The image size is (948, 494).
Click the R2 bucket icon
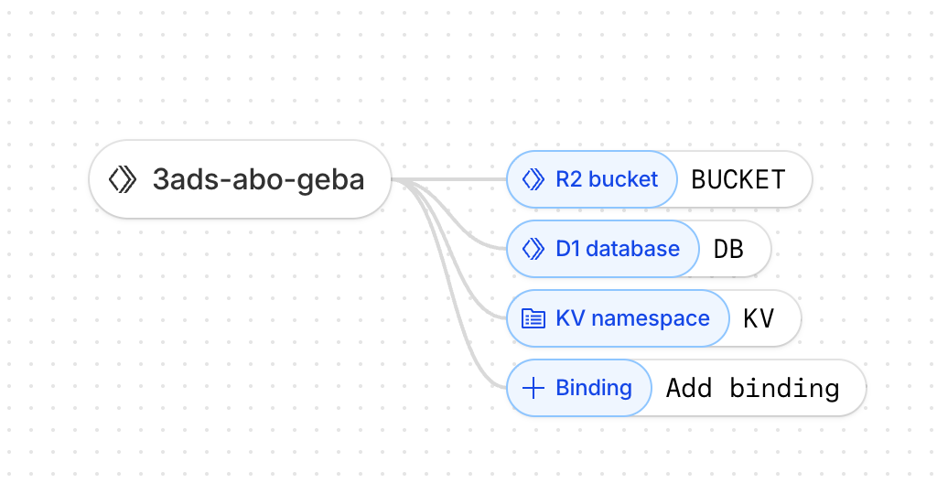tap(533, 179)
